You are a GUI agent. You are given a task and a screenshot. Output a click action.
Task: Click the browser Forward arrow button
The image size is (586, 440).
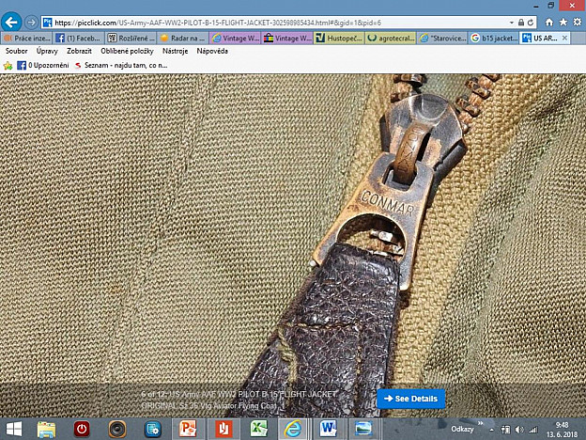31,23
